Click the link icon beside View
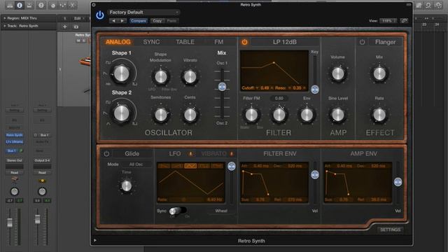 click(404, 20)
